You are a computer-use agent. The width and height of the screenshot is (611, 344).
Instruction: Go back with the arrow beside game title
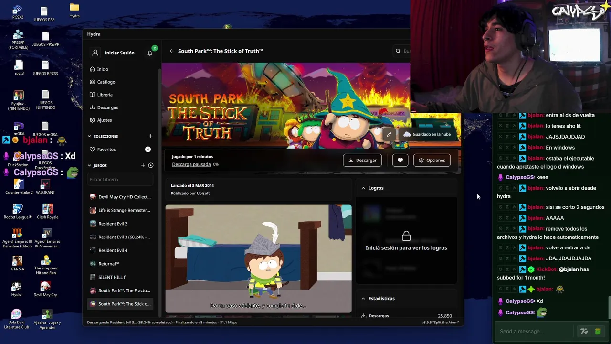click(x=171, y=51)
